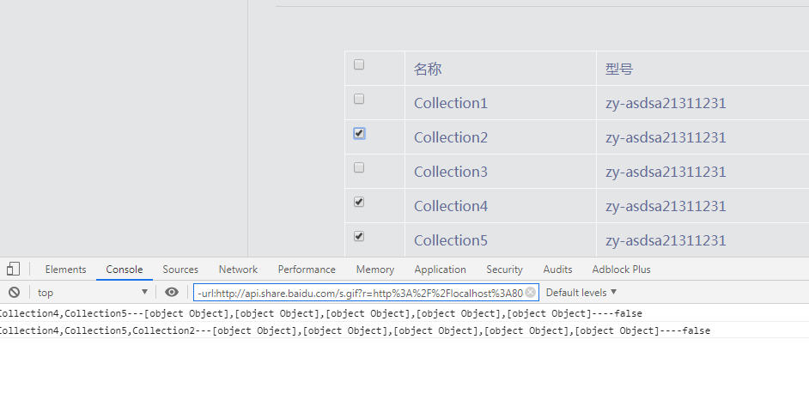Select the Console tab
The height and width of the screenshot is (412, 809).
[125, 270]
